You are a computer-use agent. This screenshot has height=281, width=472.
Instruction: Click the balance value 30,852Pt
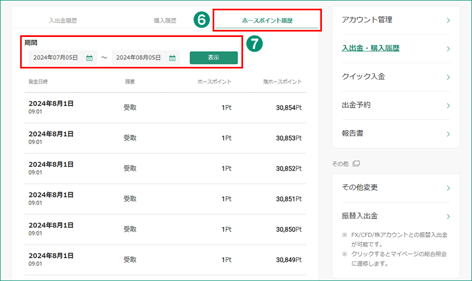[289, 168]
